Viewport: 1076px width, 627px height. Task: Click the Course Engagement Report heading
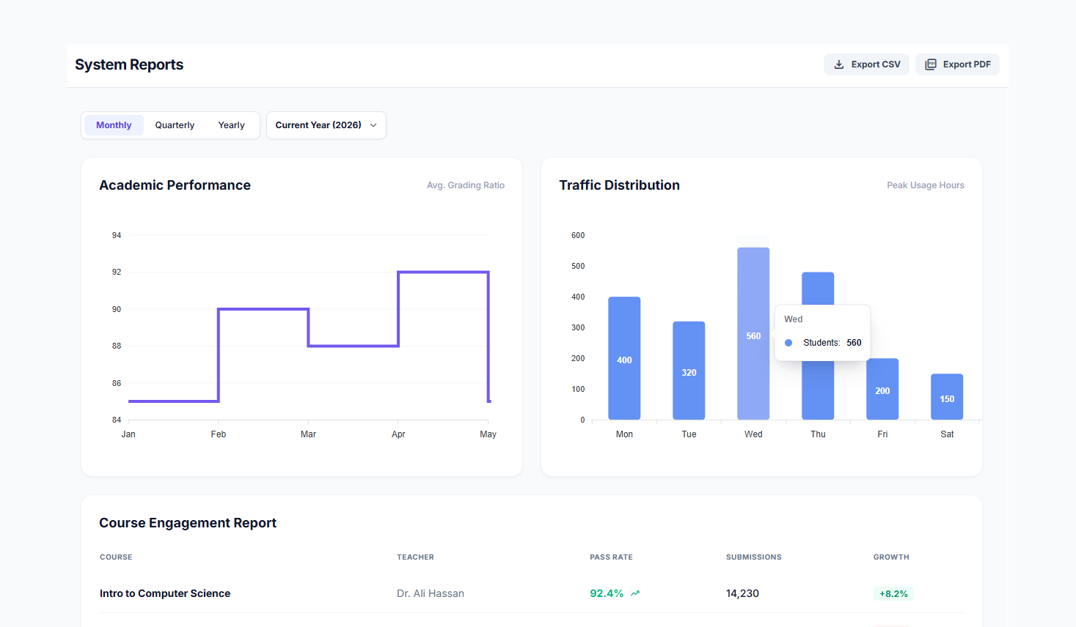(x=188, y=523)
